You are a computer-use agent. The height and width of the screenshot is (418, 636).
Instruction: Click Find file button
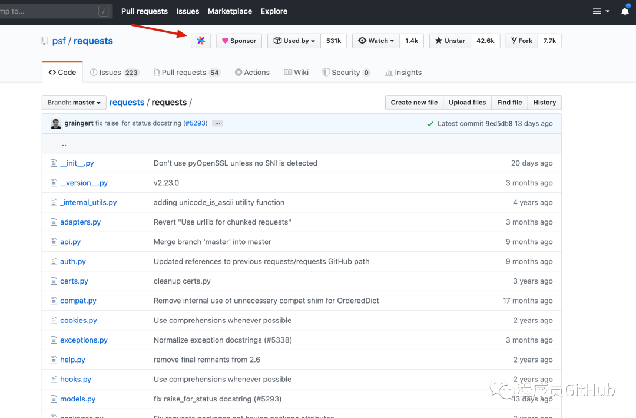(x=509, y=103)
